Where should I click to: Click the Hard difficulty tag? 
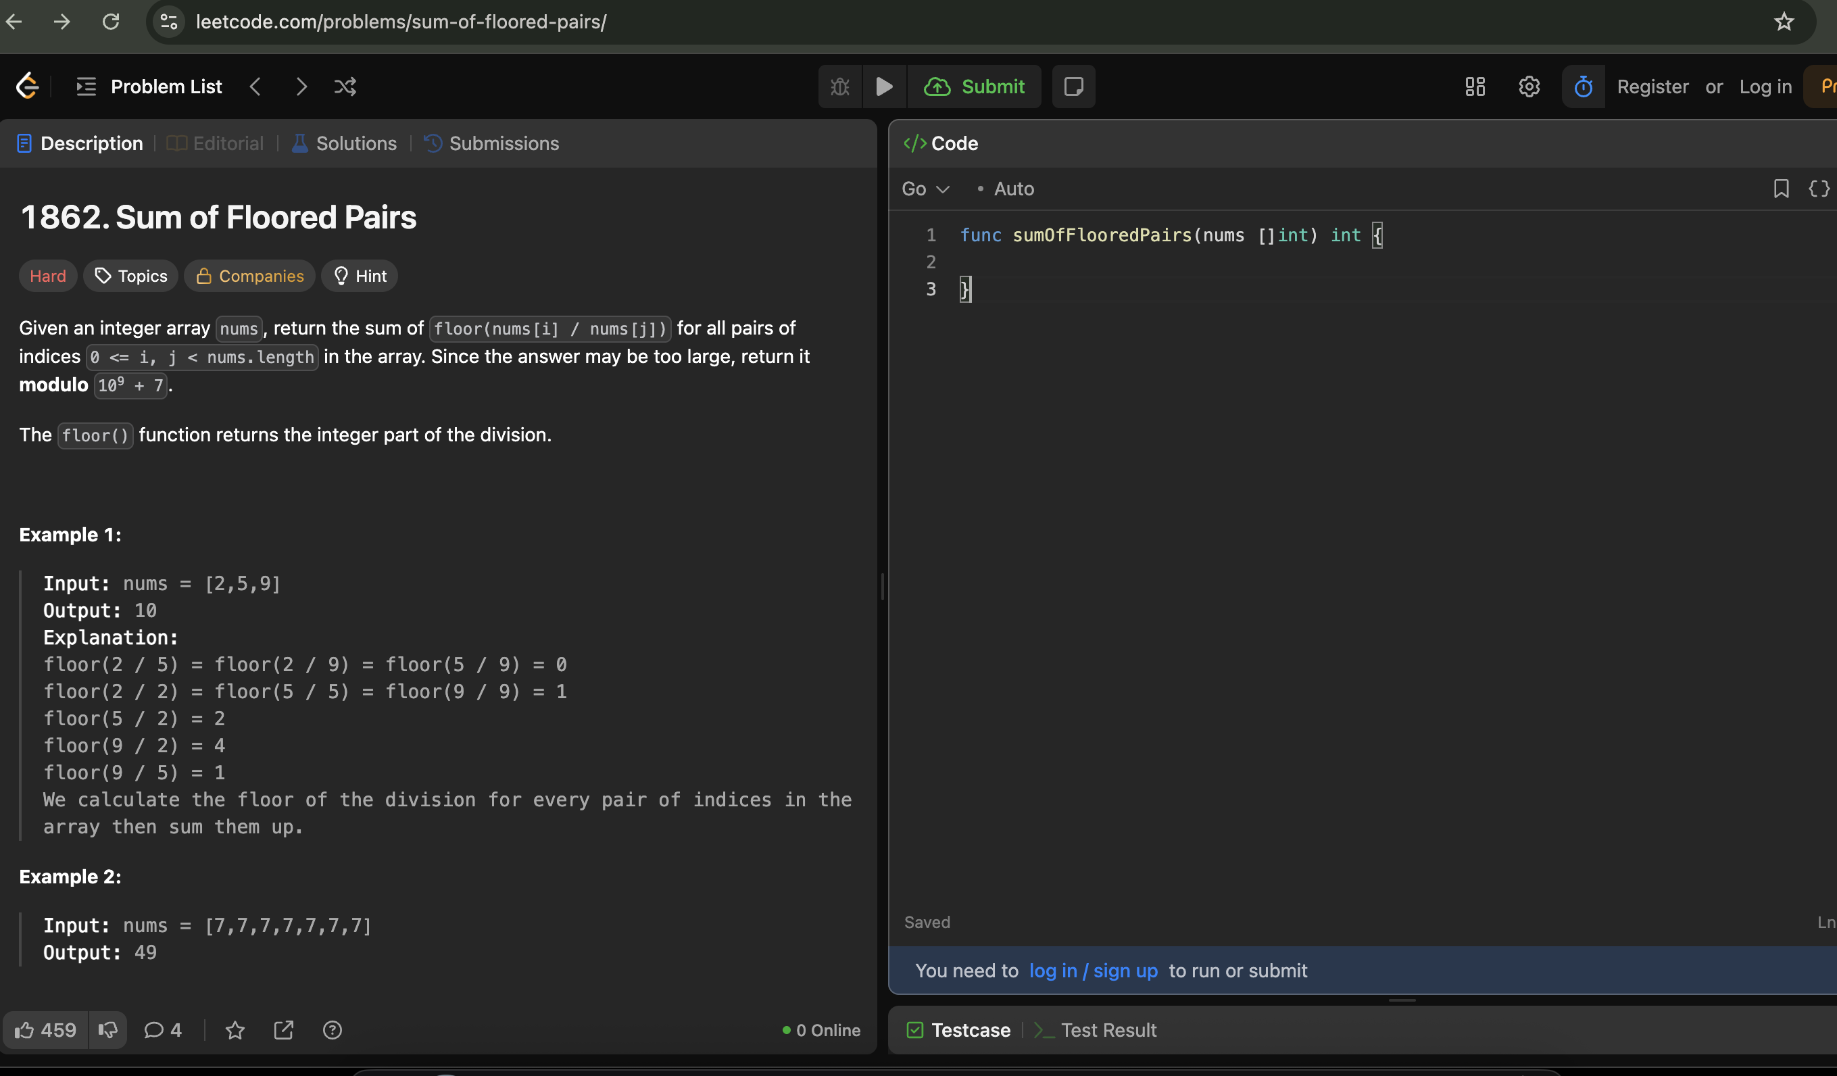tap(48, 276)
